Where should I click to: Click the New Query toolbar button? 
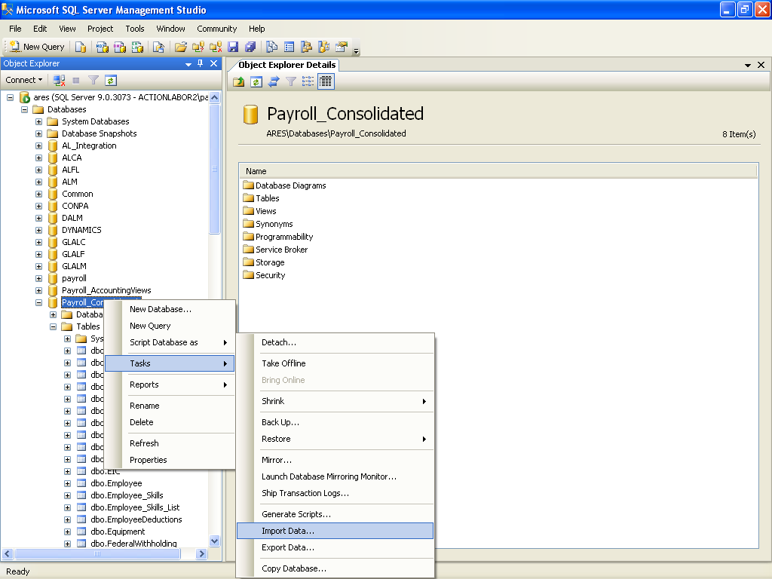pos(37,47)
